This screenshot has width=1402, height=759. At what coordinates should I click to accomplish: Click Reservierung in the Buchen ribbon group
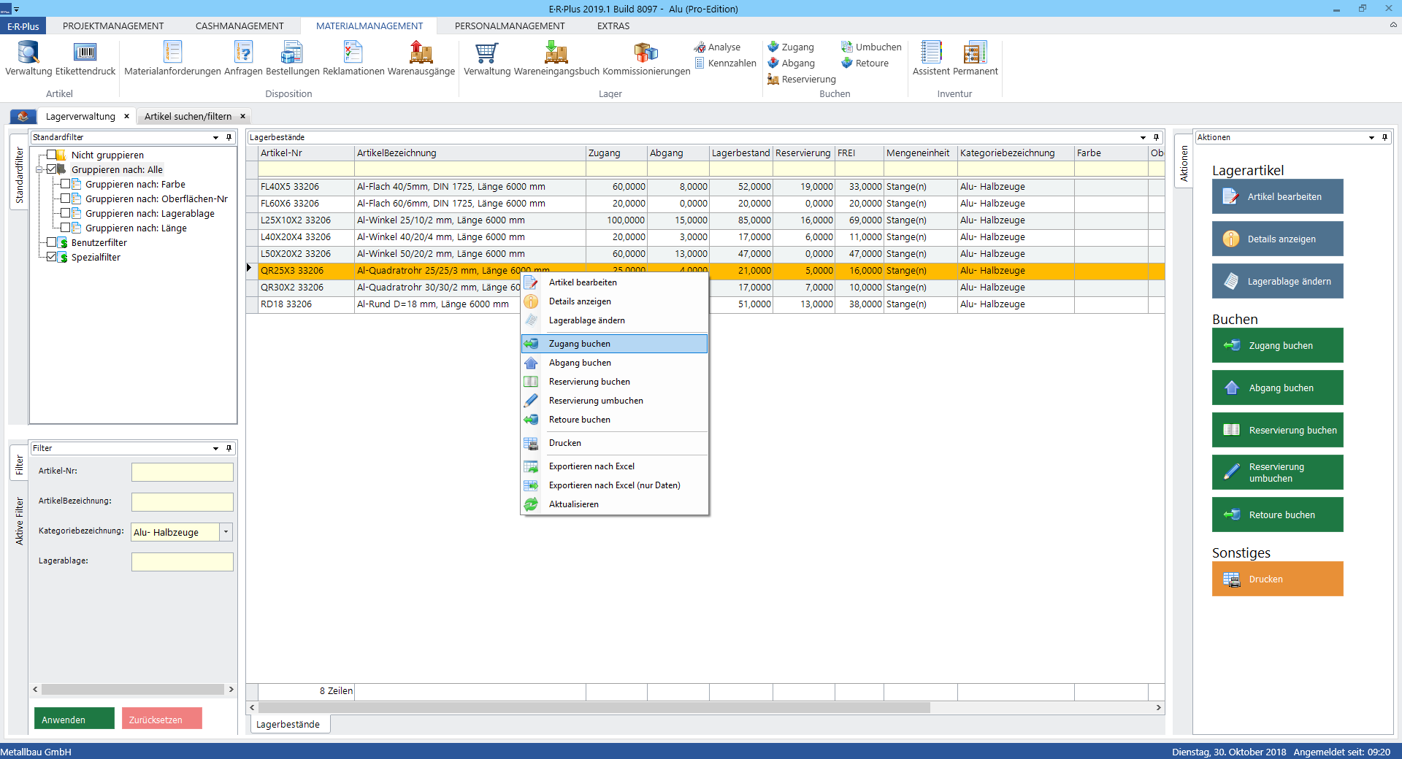point(802,79)
